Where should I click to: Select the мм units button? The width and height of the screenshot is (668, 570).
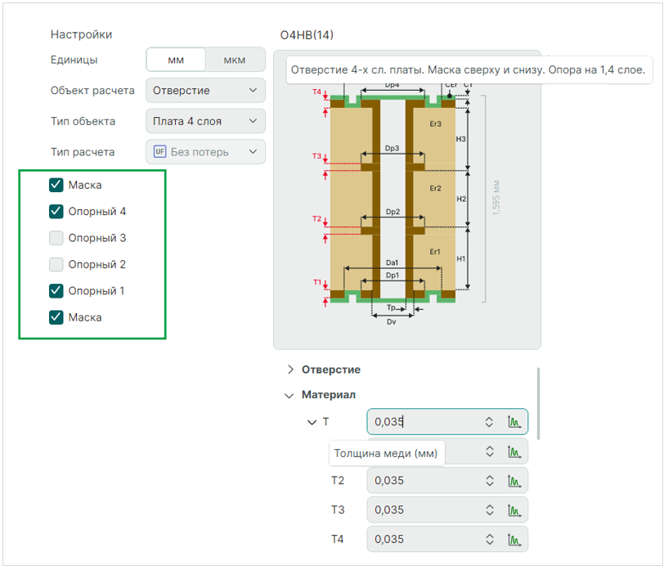(176, 60)
